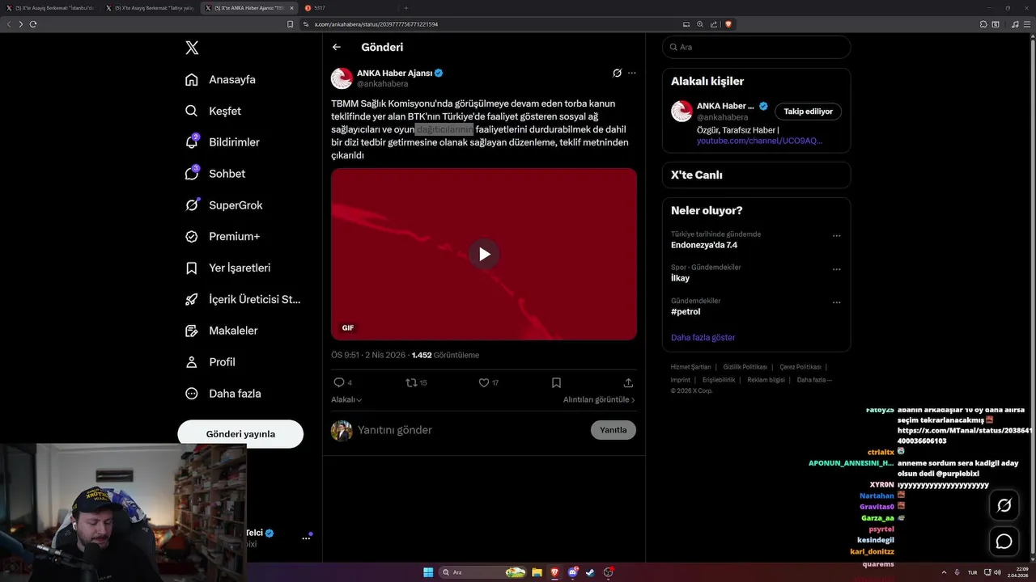Play the GIF video in post

click(x=484, y=254)
